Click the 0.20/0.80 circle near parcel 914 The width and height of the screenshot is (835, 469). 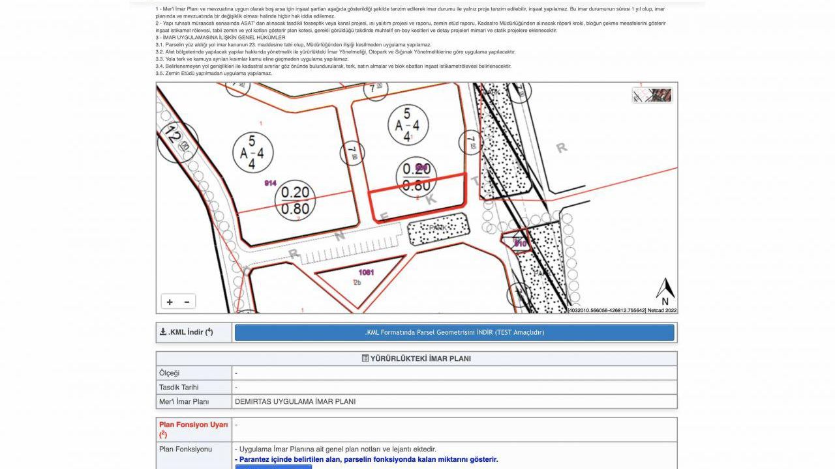(x=295, y=200)
